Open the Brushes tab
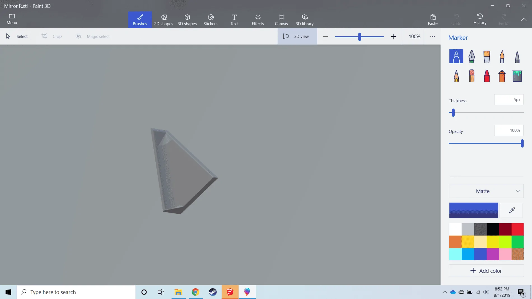 (x=140, y=20)
